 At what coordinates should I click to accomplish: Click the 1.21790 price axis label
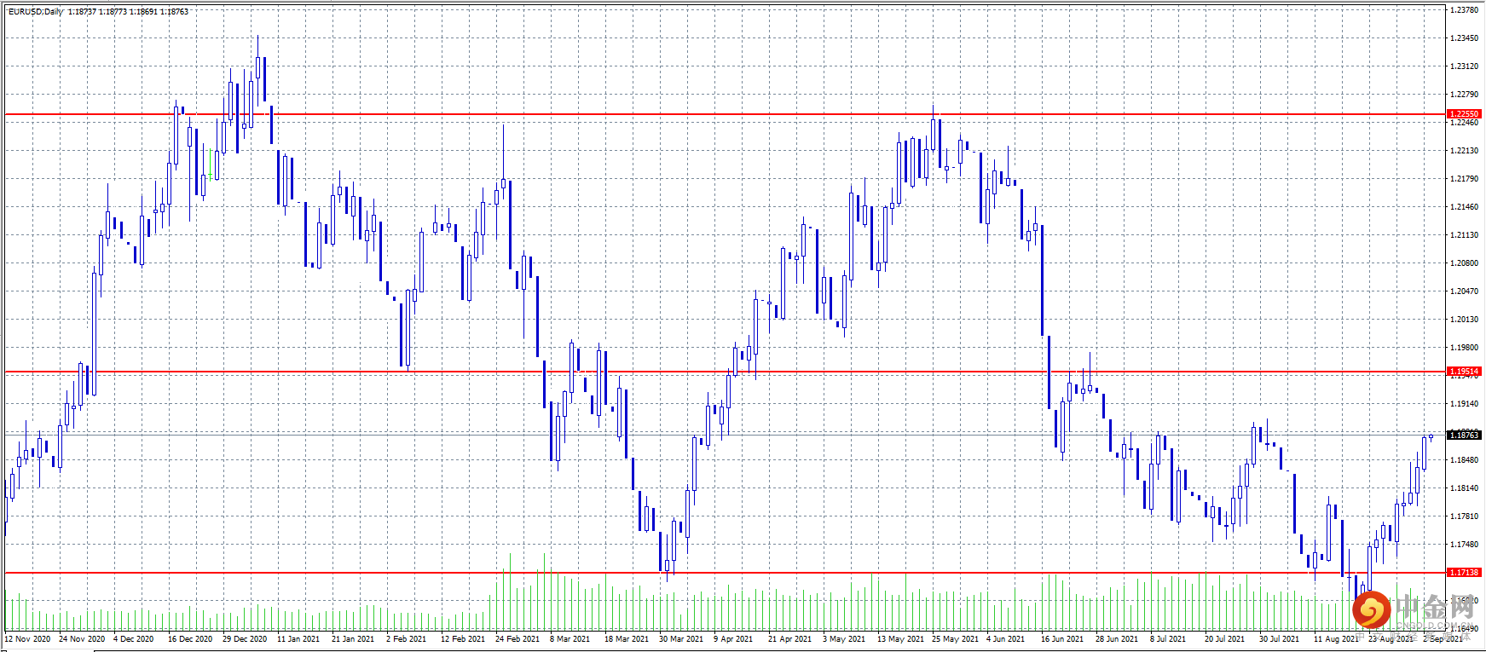[1465, 179]
